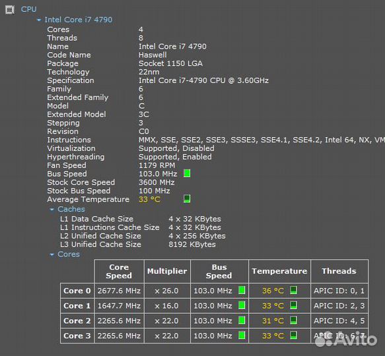Select the Instructions row value
This screenshot has width=385, height=356.
click(262, 140)
